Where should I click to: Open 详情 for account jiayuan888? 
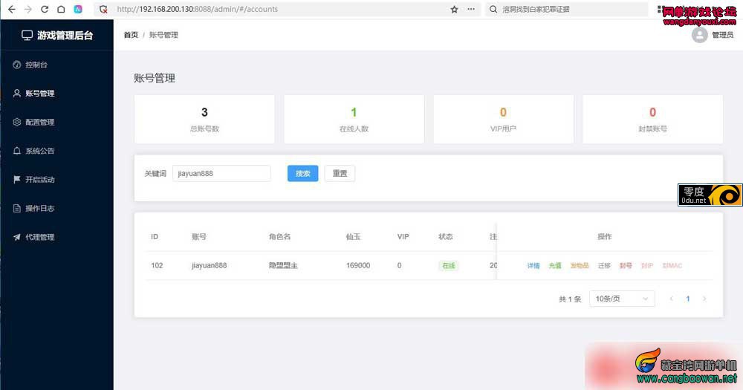(533, 266)
